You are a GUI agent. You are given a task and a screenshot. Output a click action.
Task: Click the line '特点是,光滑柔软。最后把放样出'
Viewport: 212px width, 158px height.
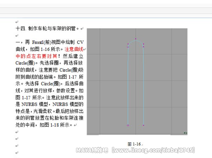[x=49, y=111]
